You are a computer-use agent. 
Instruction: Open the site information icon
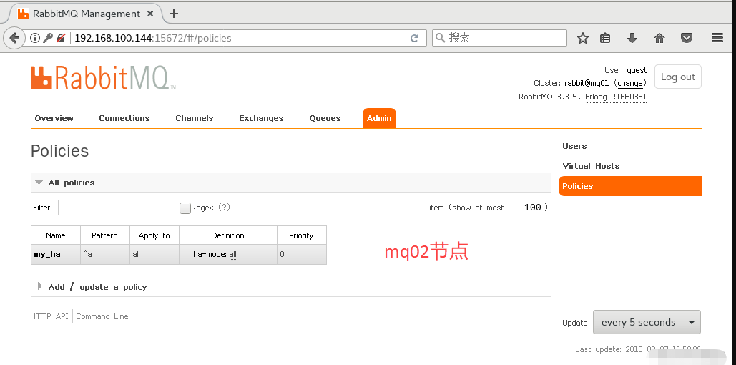pyautogui.click(x=35, y=38)
